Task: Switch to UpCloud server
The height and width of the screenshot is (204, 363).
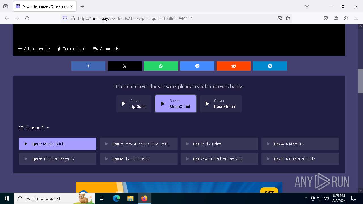Action: pos(134,104)
